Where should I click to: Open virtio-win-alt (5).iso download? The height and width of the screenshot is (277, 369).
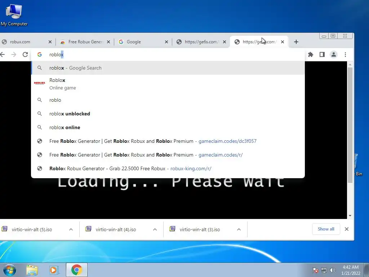coord(32,229)
